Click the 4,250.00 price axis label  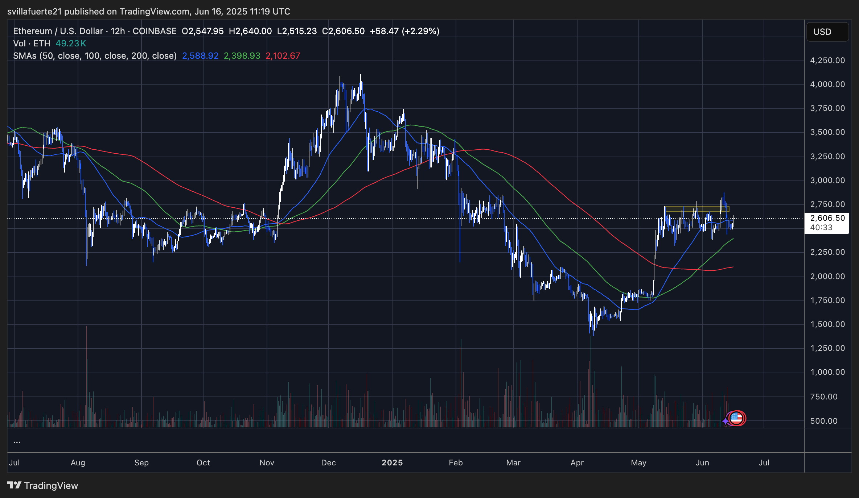coord(827,61)
